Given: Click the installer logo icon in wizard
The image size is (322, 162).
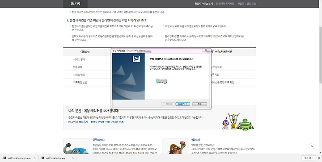Looking at the screenshot, I should coord(136,59).
